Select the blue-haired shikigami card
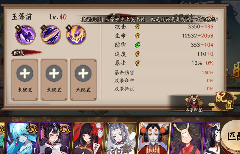Viewport: 240px width, 154px height. pos(22,138)
